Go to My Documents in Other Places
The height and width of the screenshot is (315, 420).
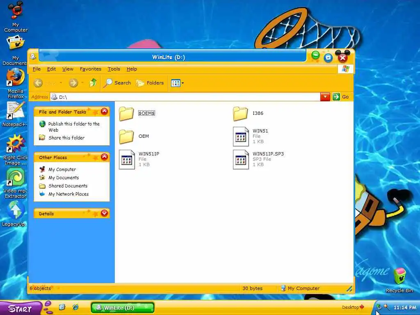coord(64,178)
